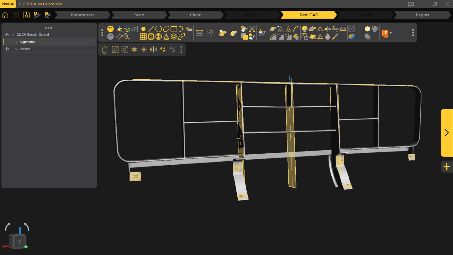Click the plus button on right edge

447,167
